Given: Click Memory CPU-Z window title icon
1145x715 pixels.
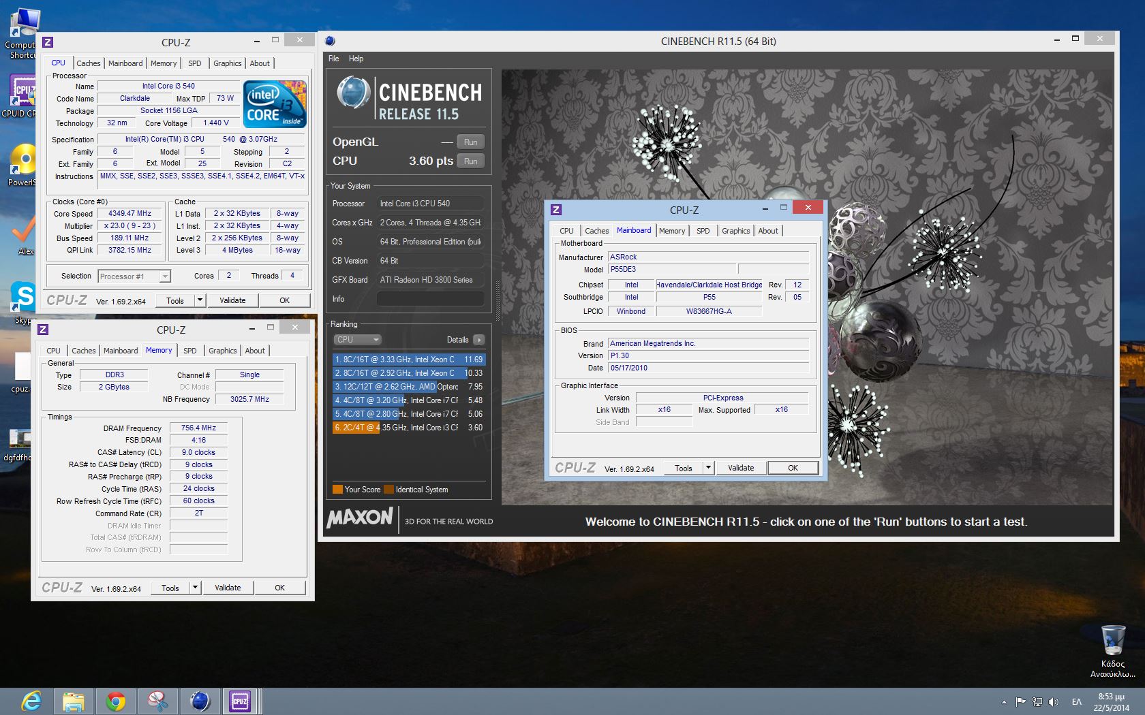Looking at the screenshot, I should click(x=43, y=330).
